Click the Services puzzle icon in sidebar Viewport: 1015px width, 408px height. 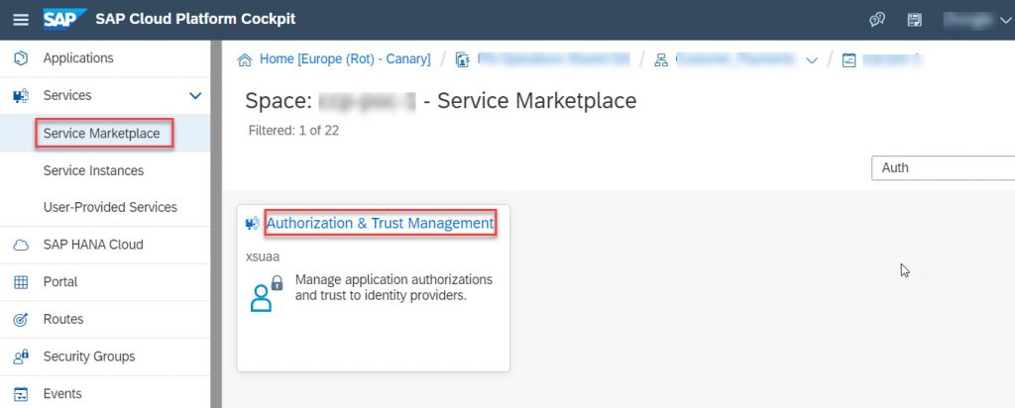pyautogui.click(x=21, y=96)
